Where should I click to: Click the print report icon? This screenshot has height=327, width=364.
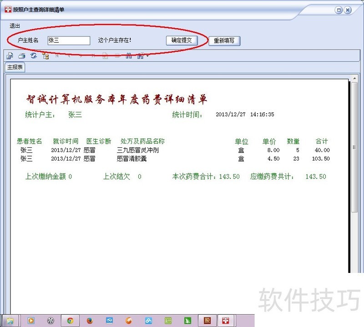pyautogui.click(x=21, y=56)
